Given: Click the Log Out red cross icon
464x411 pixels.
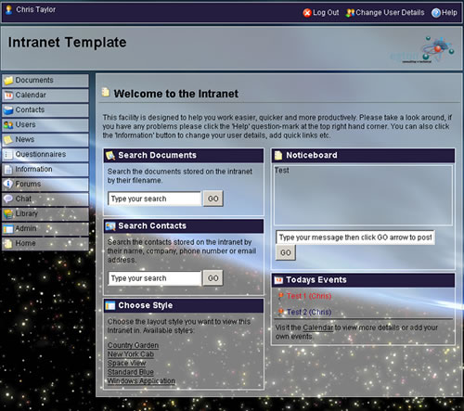Looking at the screenshot, I should click(x=307, y=13).
